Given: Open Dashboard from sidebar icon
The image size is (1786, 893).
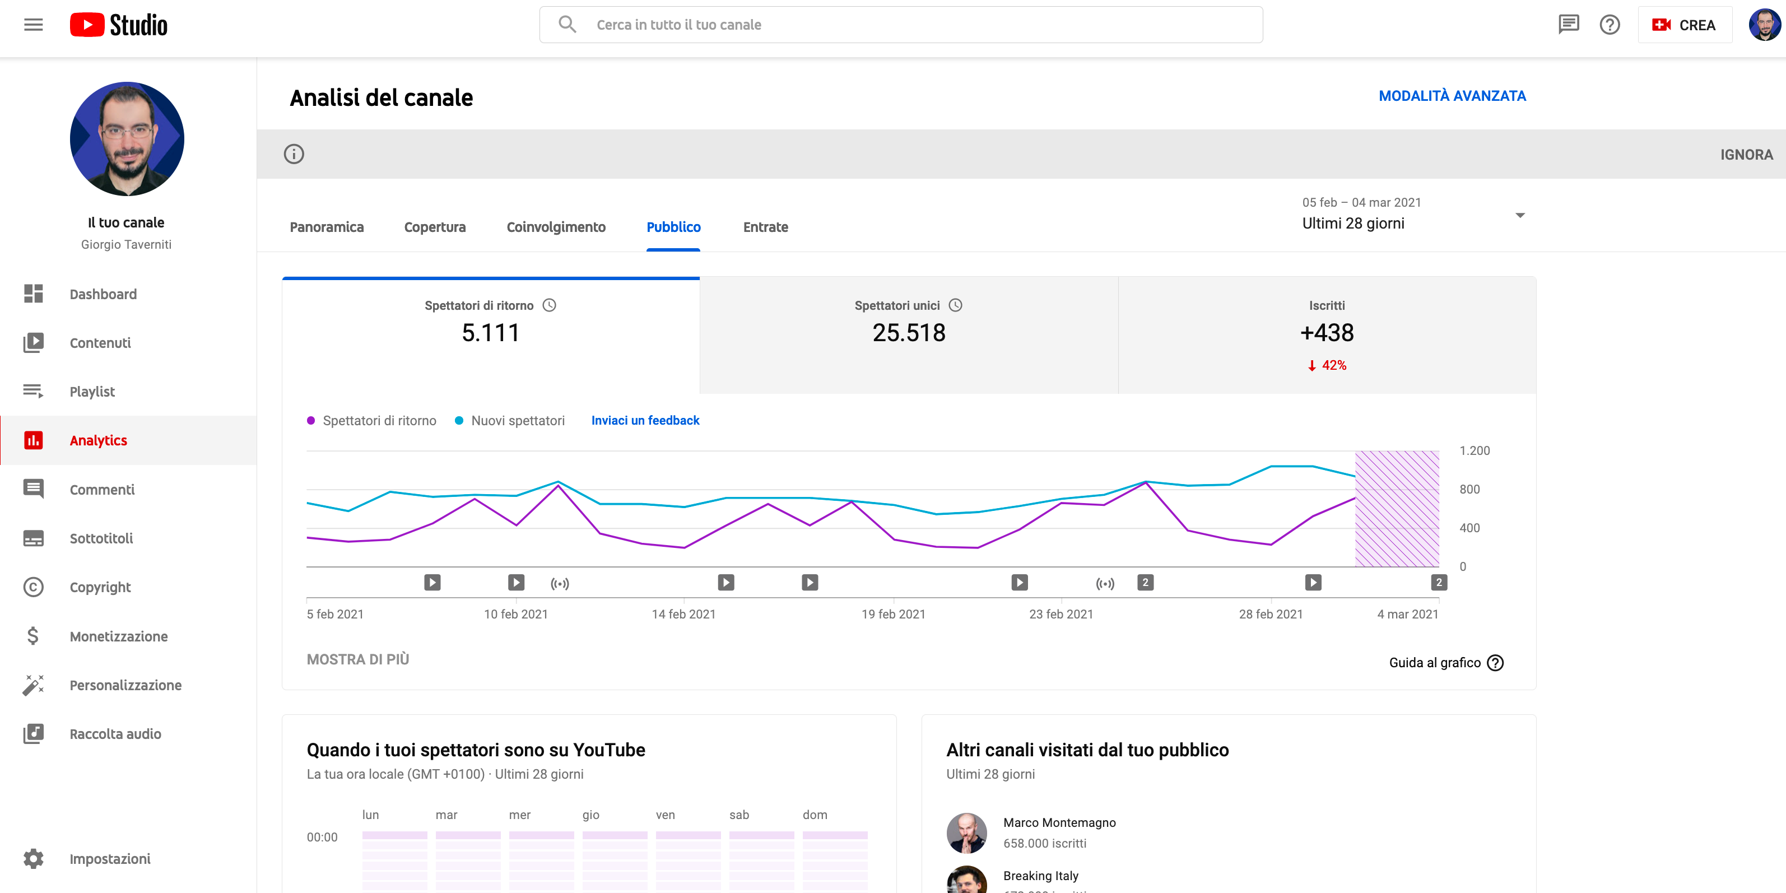Looking at the screenshot, I should coord(33,294).
